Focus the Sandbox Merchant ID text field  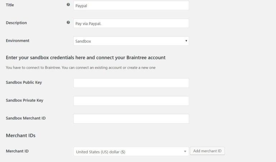131,119
